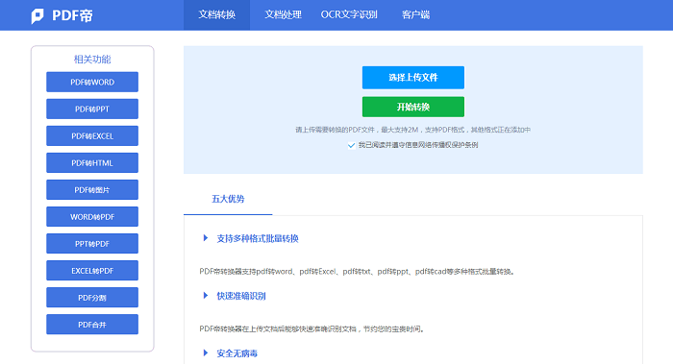Open the 文档处理 menu item

point(283,15)
